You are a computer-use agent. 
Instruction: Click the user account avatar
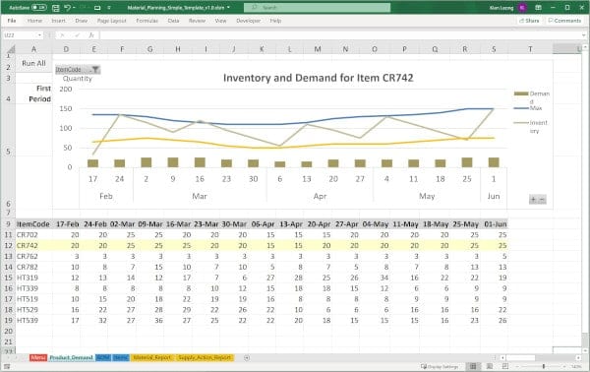point(522,8)
